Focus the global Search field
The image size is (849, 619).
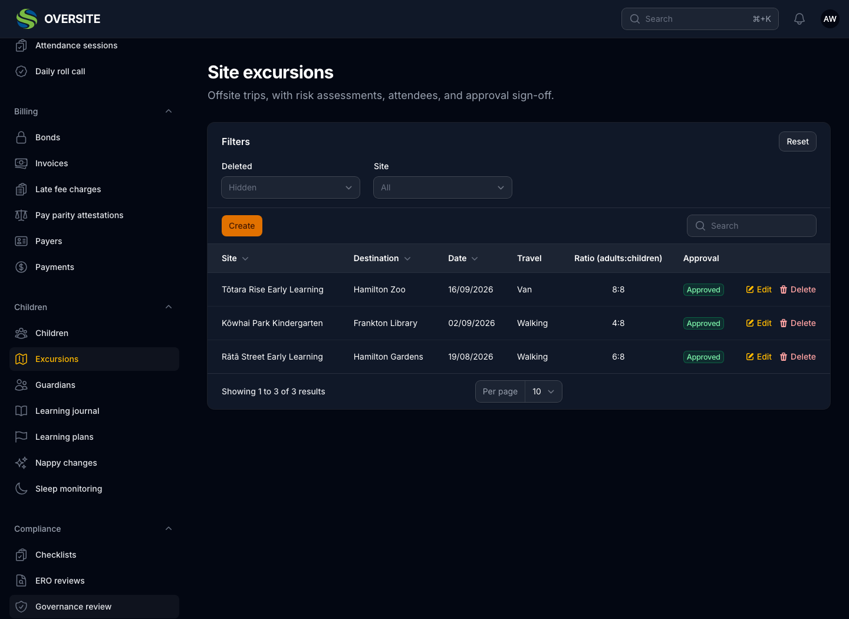coord(700,19)
